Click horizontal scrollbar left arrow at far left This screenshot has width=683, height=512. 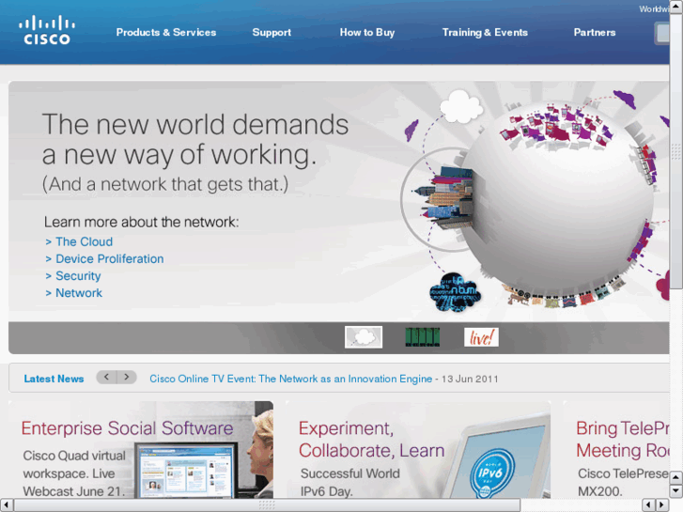coord(6,505)
